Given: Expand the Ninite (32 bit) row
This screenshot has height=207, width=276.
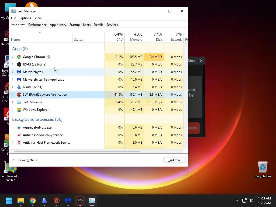Looking at the screenshot, I should tap(13, 87).
